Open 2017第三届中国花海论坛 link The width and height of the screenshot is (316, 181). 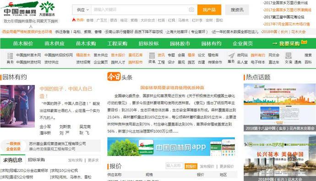pos(284,17)
